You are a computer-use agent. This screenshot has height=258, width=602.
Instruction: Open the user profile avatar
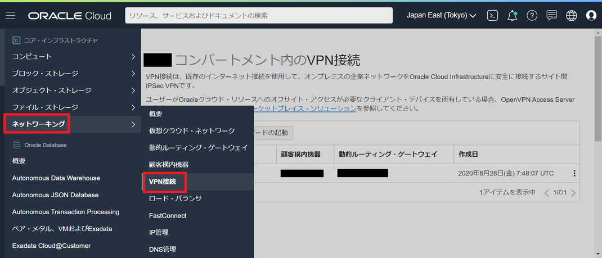[x=591, y=15]
